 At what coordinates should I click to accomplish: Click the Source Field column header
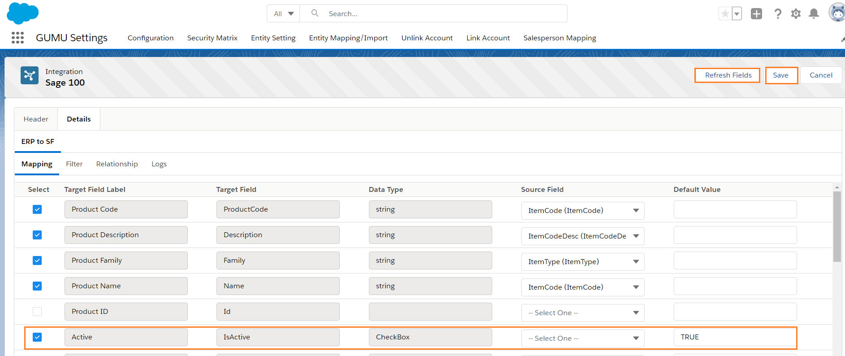542,190
